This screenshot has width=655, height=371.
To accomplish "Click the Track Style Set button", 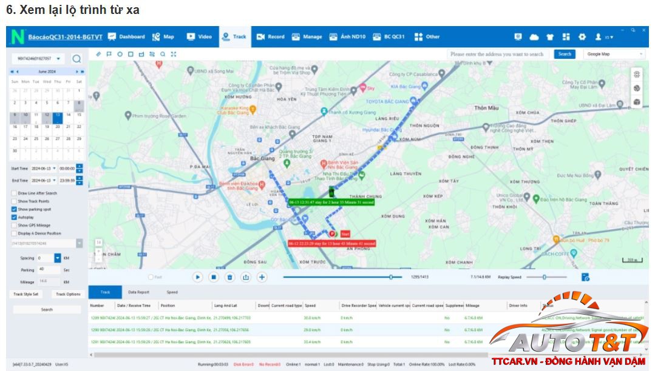I will pos(26,294).
